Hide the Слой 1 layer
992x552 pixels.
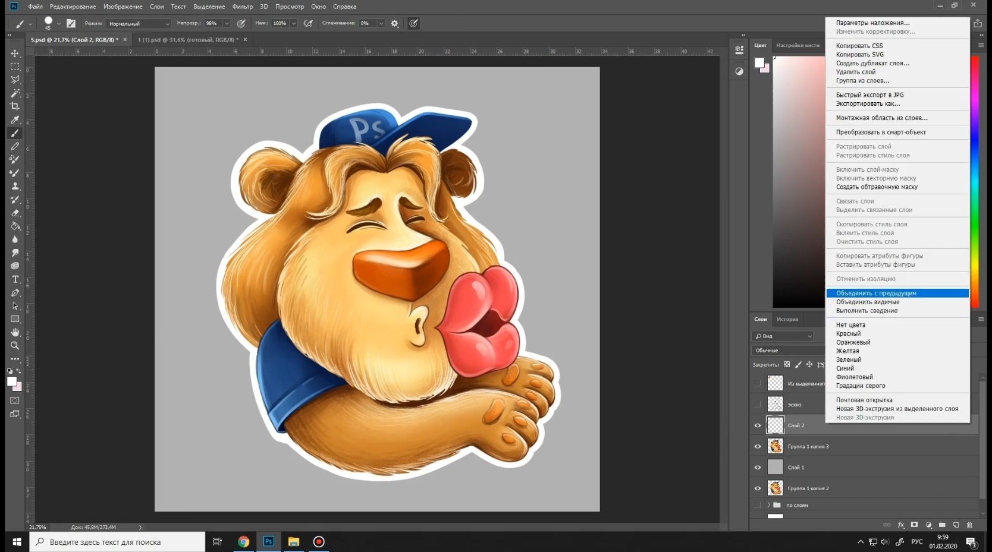pos(758,468)
